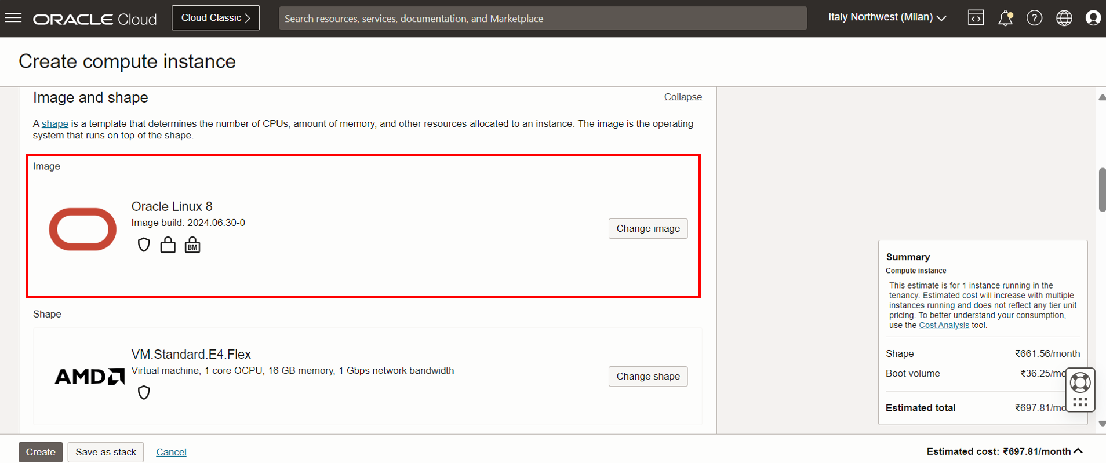Click the Oracle Linux 8 image name

172,206
